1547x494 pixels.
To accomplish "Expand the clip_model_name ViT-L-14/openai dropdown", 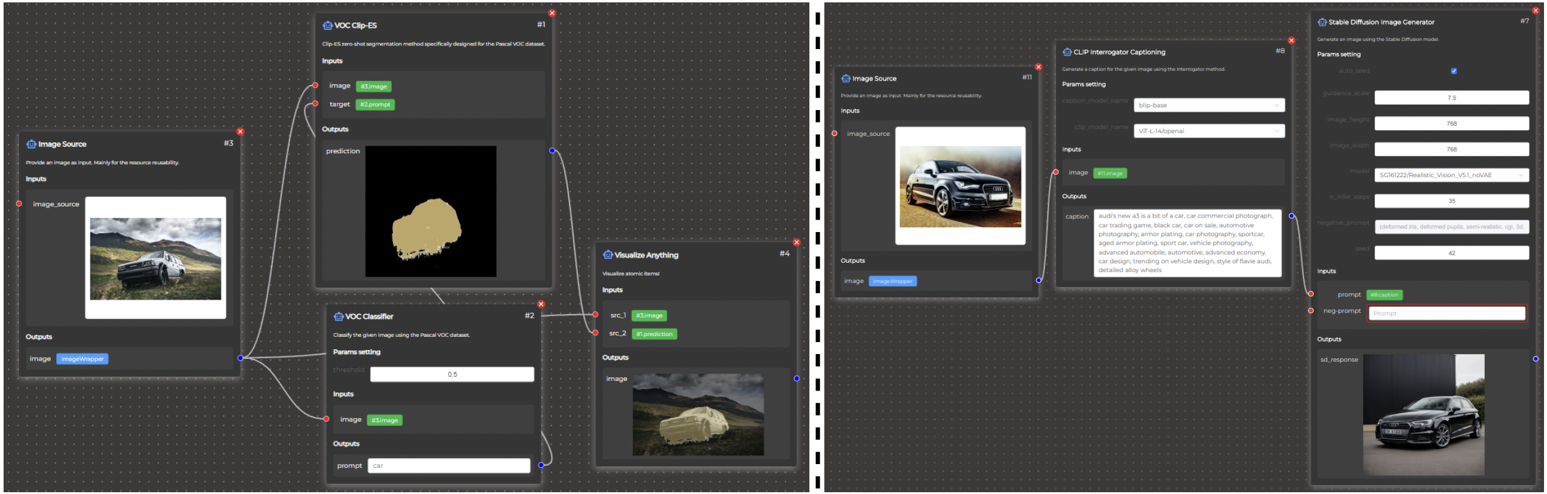I will point(1208,131).
